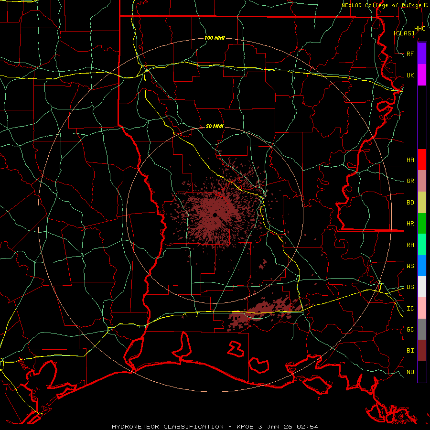Click the 50 NMI range ring label
The image size is (430, 430).
tap(215, 127)
